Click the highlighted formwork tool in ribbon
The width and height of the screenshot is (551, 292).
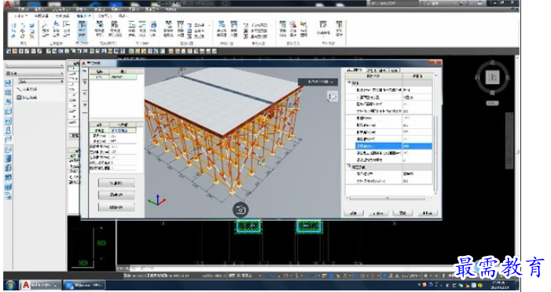(x=82, y=30)
